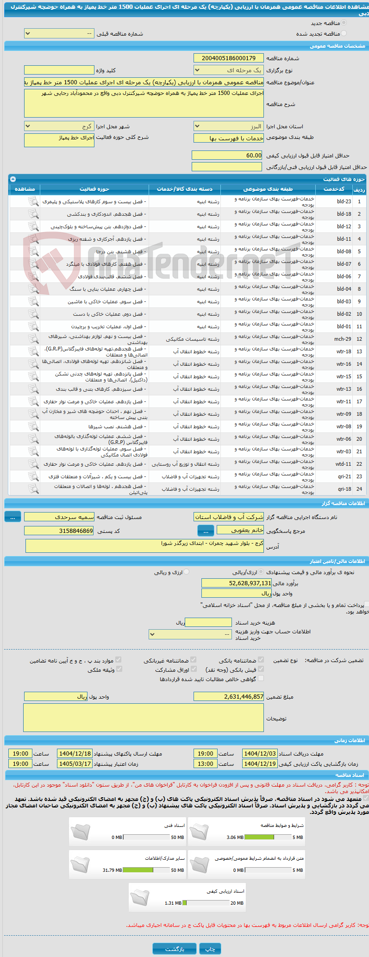The width and height of the screenshot is (369, 957).
Task: Open view icon for row bld-04
Action: (33, 289)
